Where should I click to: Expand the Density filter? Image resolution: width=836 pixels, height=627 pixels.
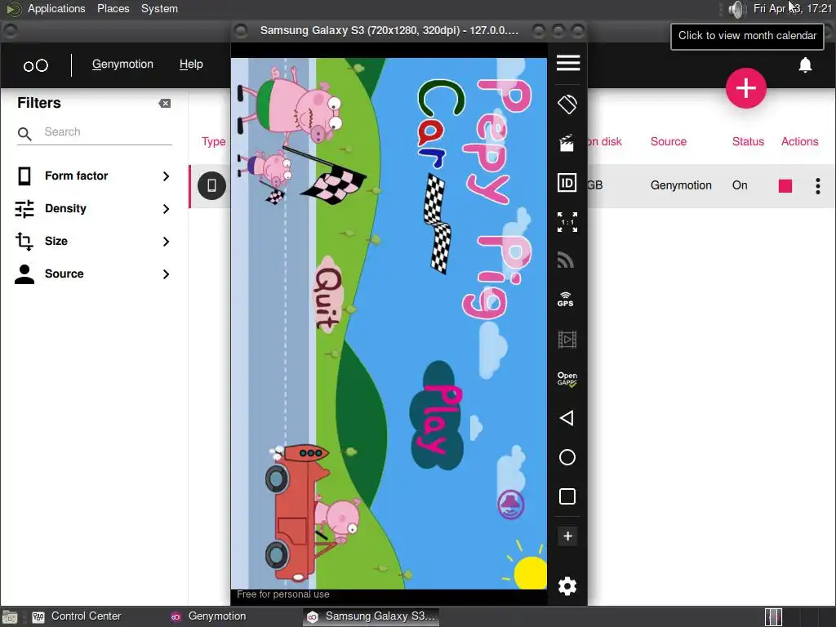[x=93, y=208]
